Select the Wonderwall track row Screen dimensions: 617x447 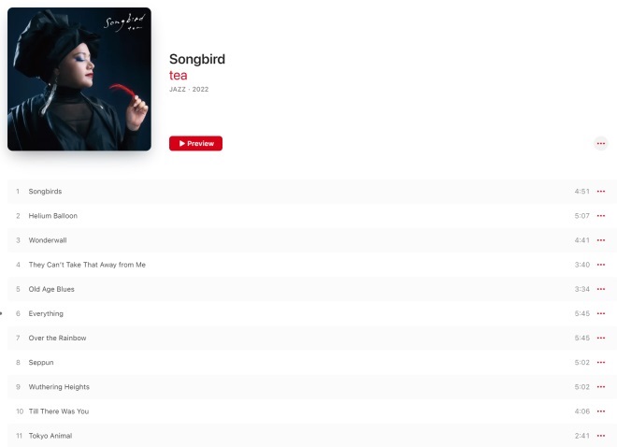click(x=312, y=240)
